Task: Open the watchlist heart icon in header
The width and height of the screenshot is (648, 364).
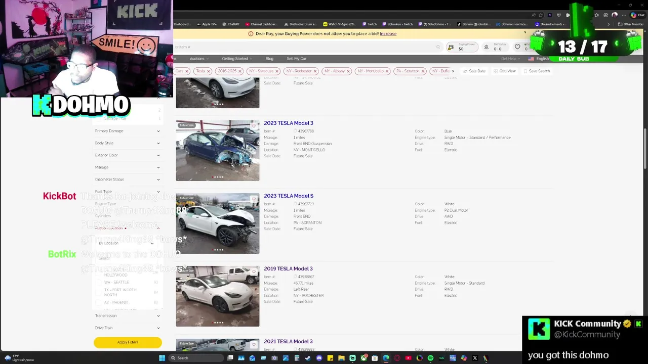Action: coord(517,47)
